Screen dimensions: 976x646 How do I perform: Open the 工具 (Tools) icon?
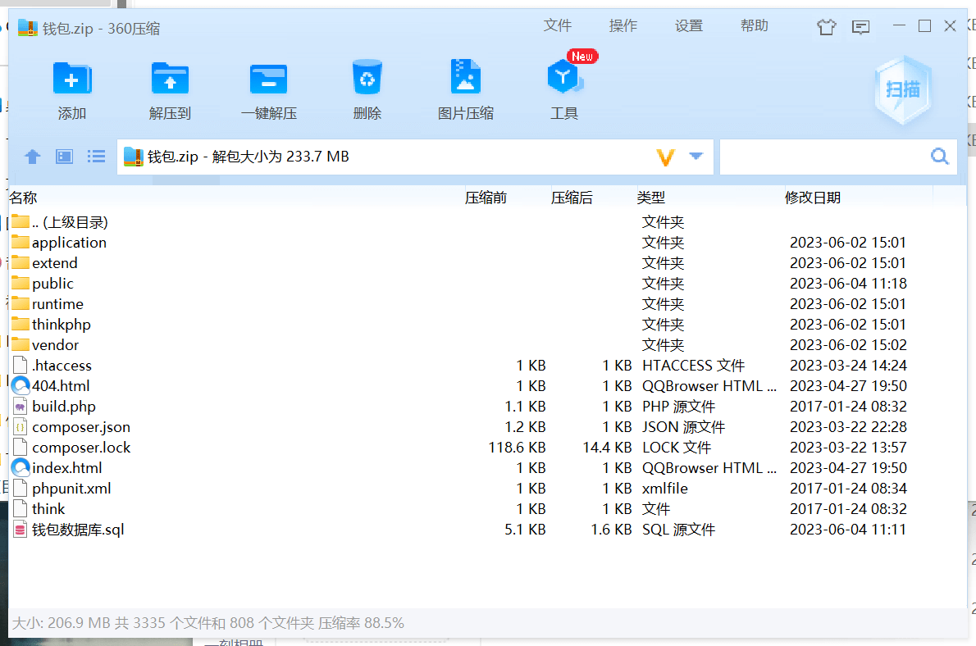tap(563, 79)
